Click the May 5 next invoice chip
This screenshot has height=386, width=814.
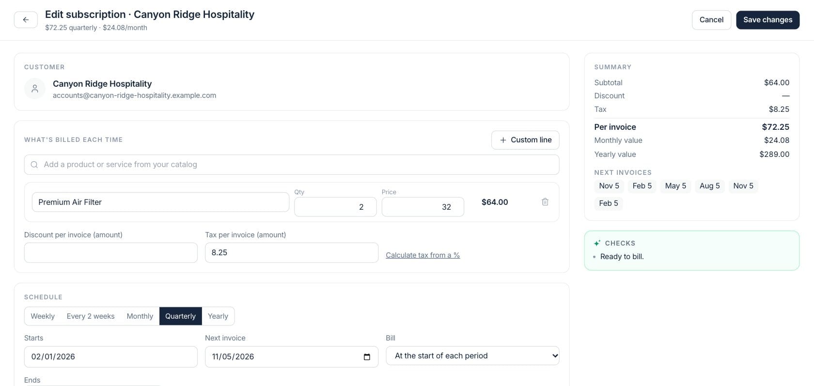point(675,186)
